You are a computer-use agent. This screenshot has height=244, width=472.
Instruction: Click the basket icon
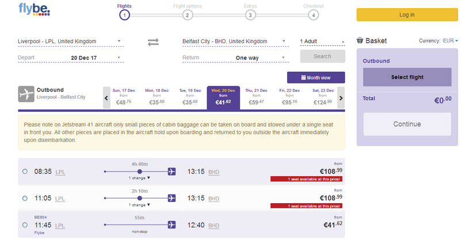360,41
